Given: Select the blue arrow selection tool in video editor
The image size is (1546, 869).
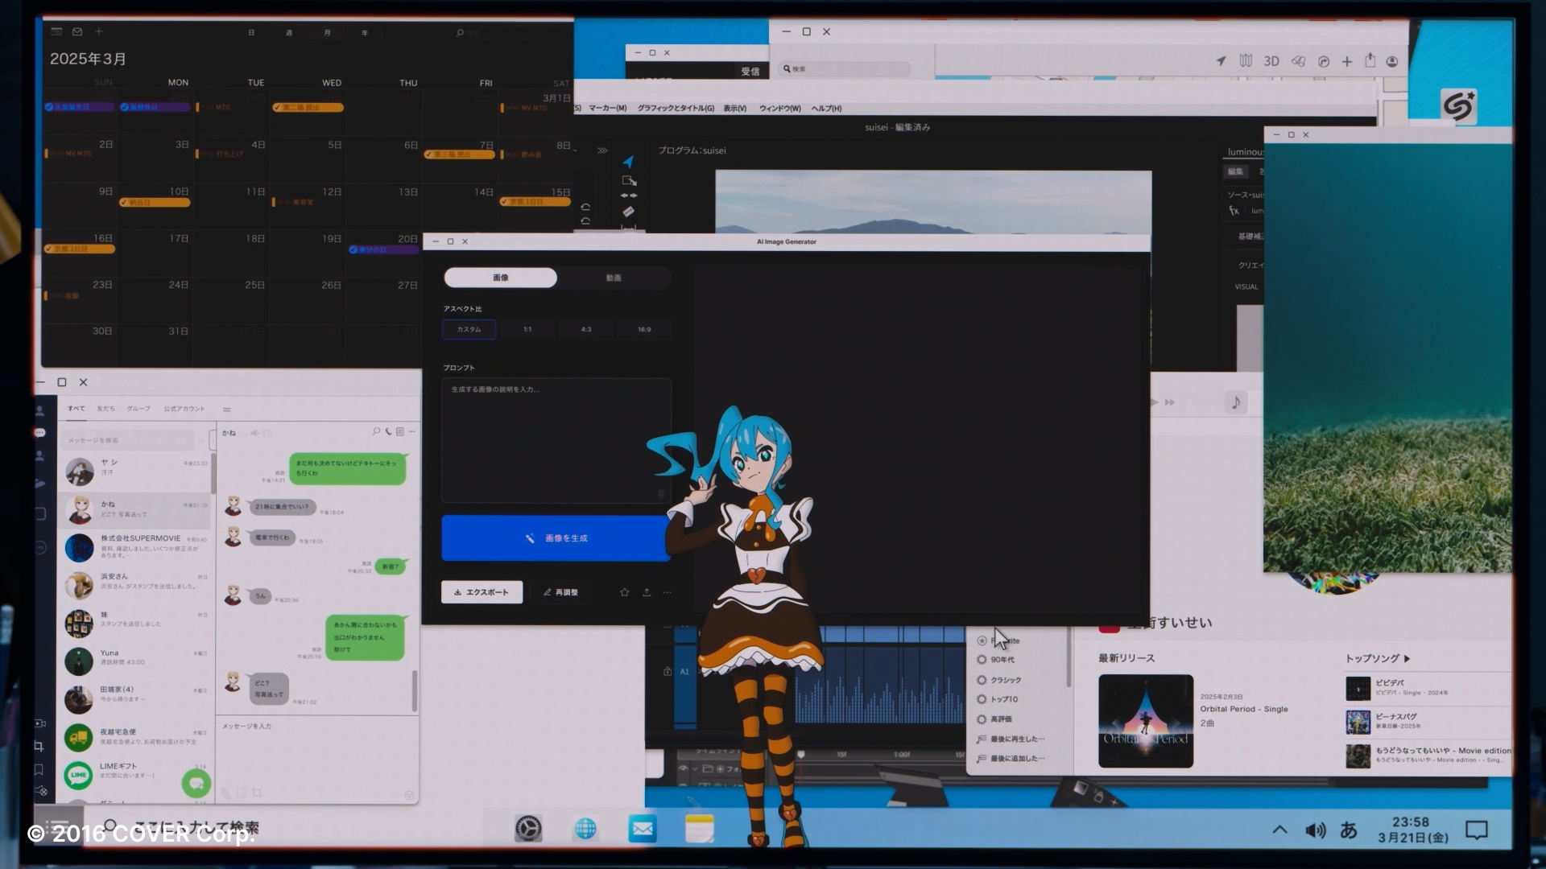Looking at the screenshot, I should (x=629, y=162).
